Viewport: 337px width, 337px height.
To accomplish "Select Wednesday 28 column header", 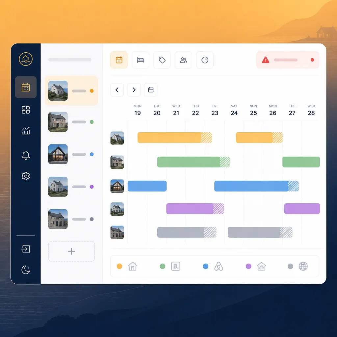I will [311, 110].
